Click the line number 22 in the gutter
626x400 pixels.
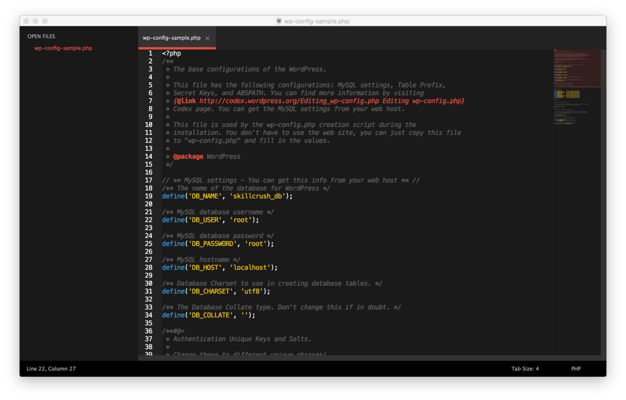tap(149, 220)
